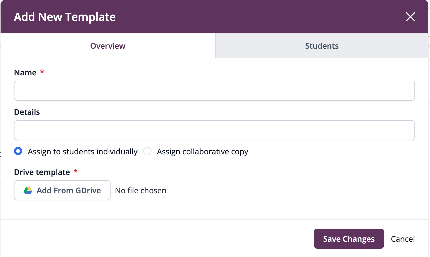The height and width of the screenshot is (257, 430).
Task: Click the Save Changes button
Action: coord(349,239)
